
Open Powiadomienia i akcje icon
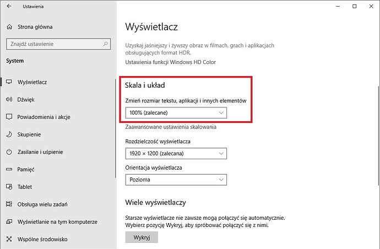(9, 117)
